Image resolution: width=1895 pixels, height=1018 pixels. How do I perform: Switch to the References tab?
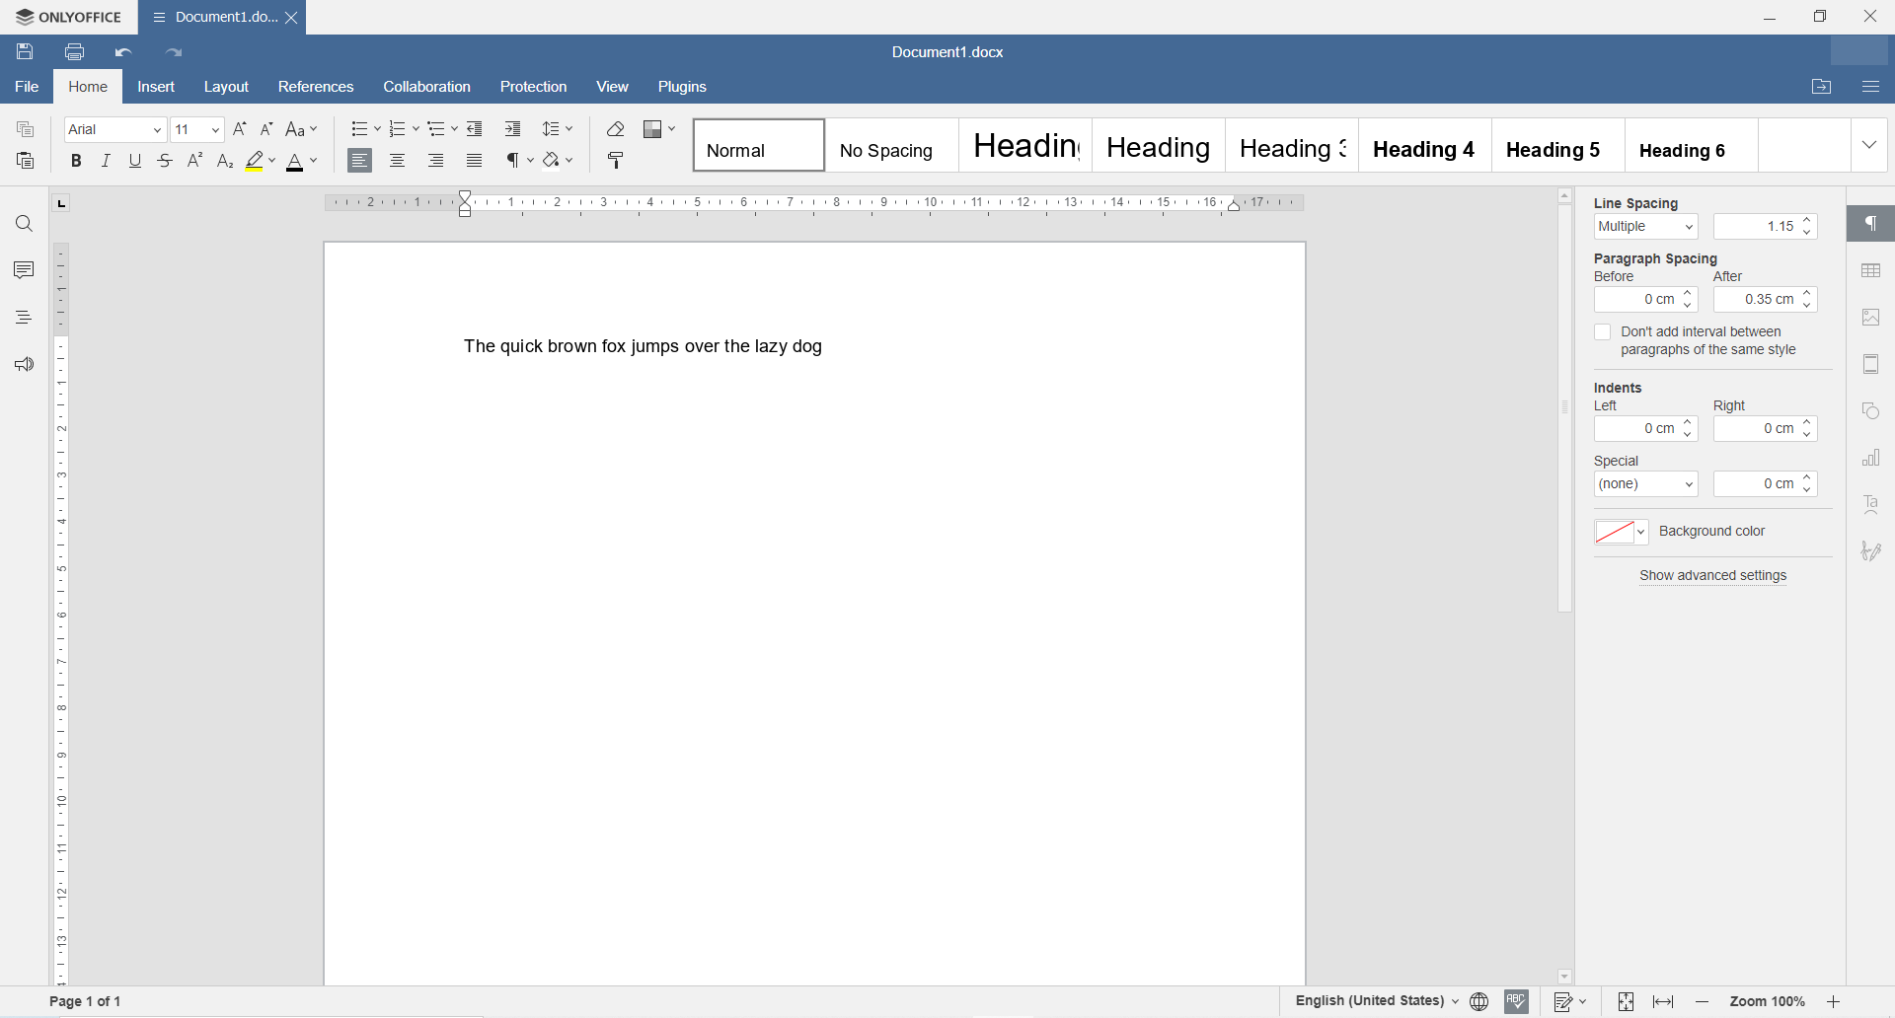click(316, 87)
